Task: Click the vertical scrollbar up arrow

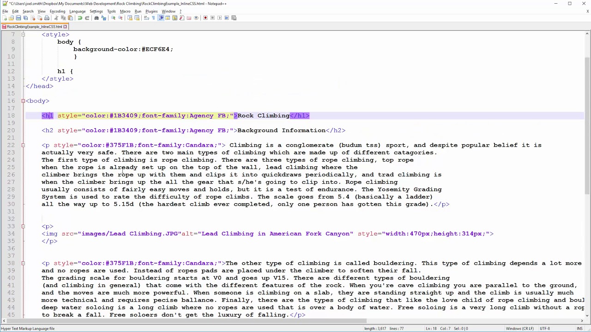Action: [x=587, y=34]
